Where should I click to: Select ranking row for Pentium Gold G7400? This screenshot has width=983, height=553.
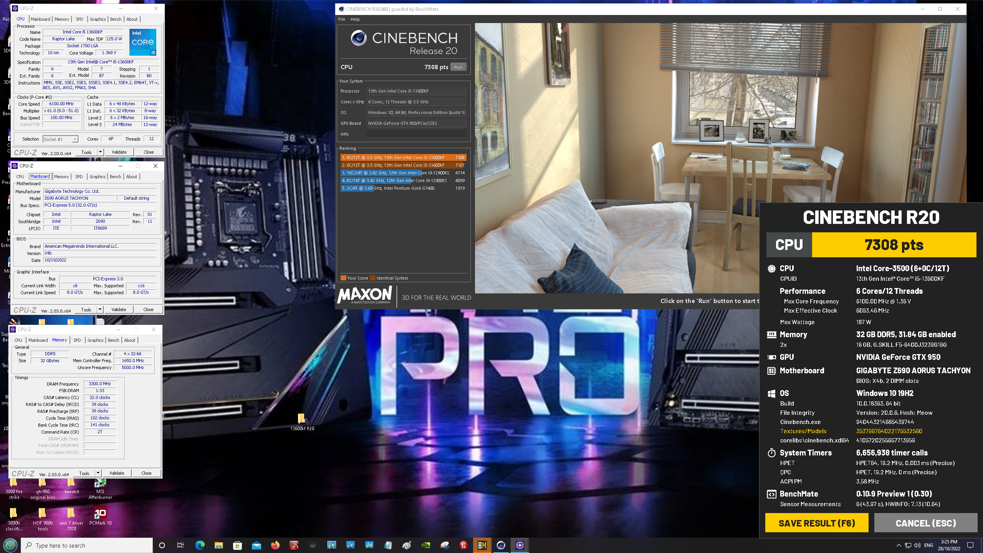[403, 188]
